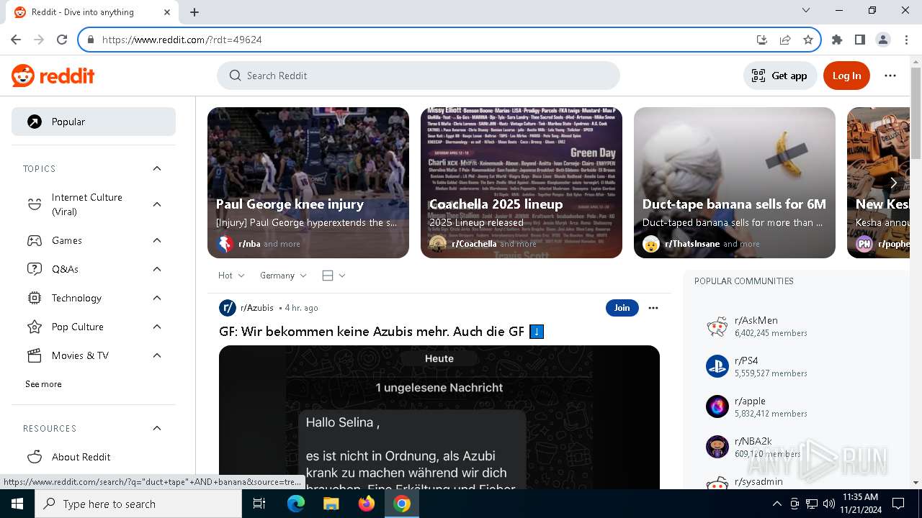Expand the Games topic chevron
The height and width of the screenshot is (518, 922).
click(x=157, y=240)
